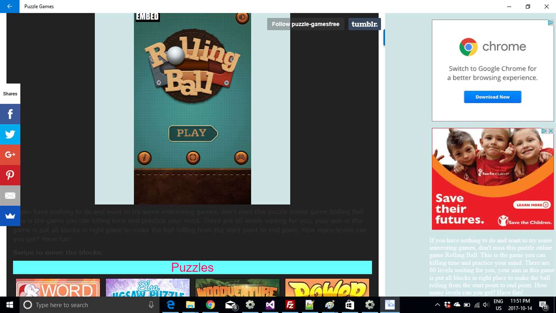Open Visual Studio from the taskbar
This screenshot has height=313, width=556.
coord(270,305)
